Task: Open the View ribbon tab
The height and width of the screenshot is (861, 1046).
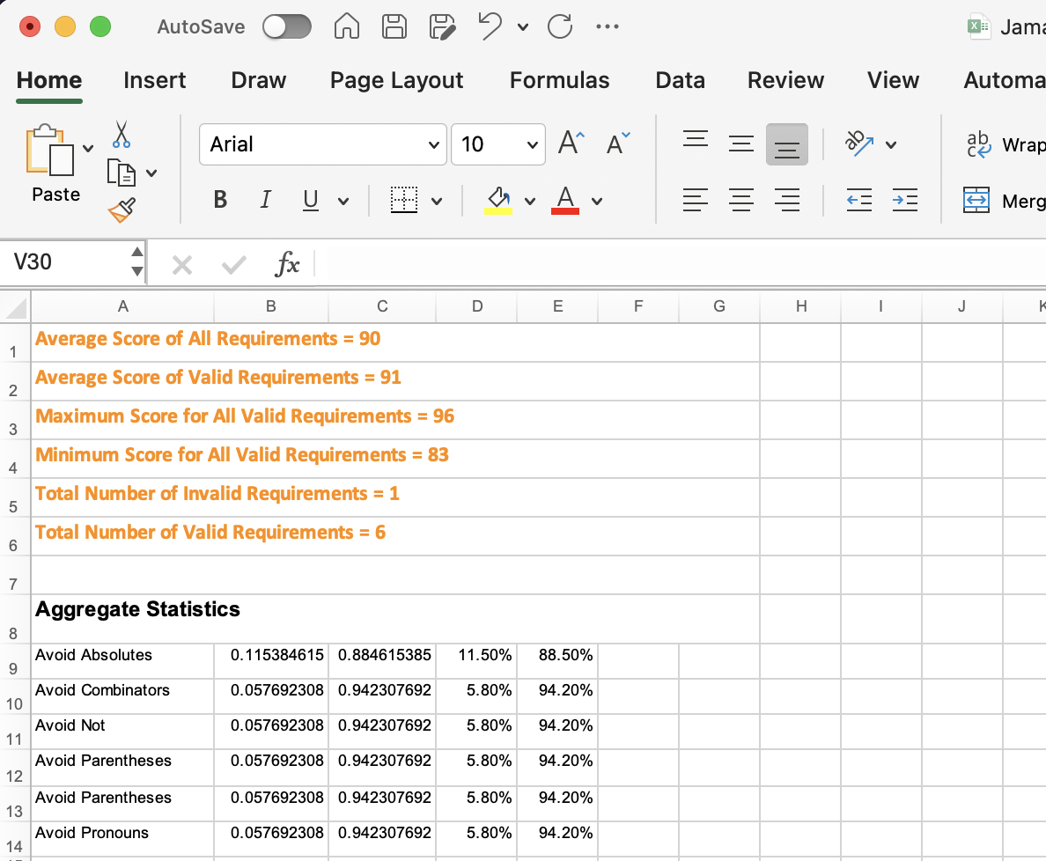Action: pyautogui.click(x=893, y=80)
